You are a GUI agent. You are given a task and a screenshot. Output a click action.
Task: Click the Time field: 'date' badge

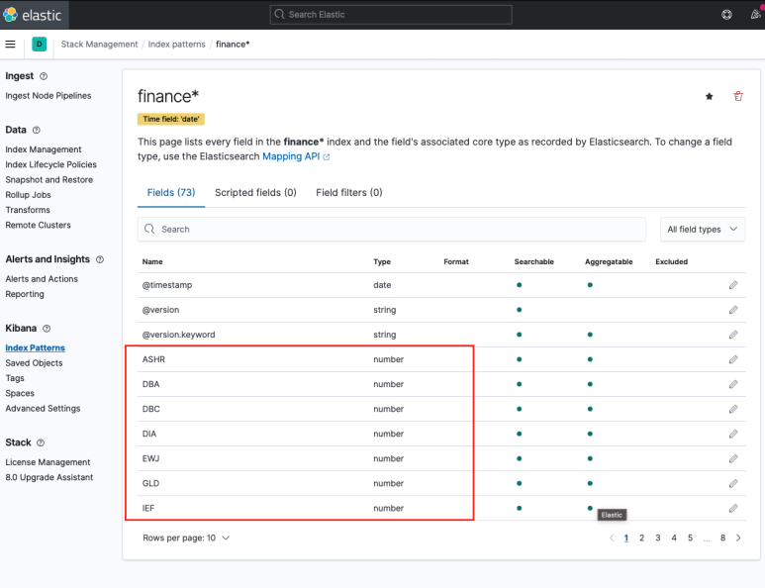tap(171, 119)
